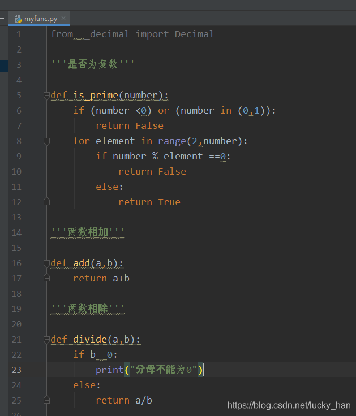This screenshot has width=356, height=416.
Task: Collapse the is_prime function fold marker
Action: (46, 96)
